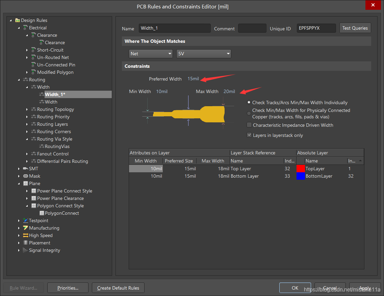This screenshot has width=384, height=296.
Task: Select the RoutingVias rule
Action: [57, 147]
